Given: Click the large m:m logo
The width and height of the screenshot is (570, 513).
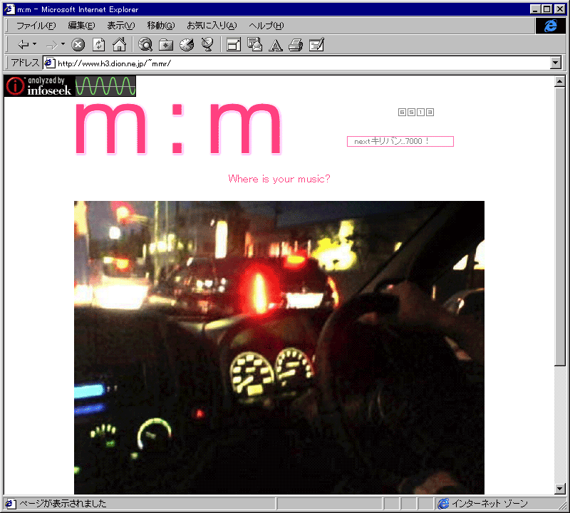Looking at the screenshot, I should coord(178,128).
